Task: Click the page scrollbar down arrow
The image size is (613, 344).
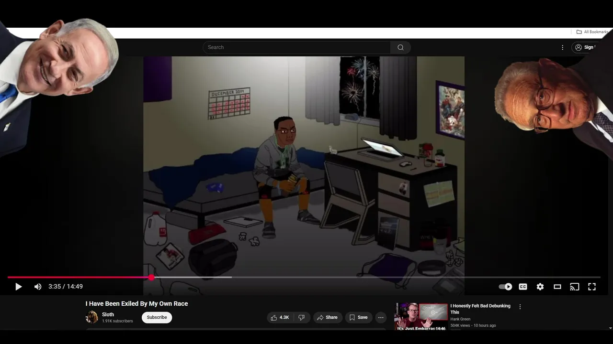Action: [610, 328]
